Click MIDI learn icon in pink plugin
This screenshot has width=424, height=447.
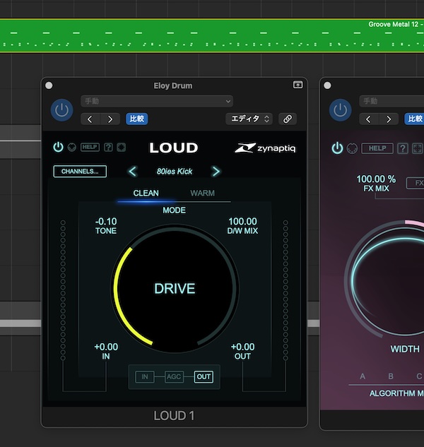pos(352,148)
